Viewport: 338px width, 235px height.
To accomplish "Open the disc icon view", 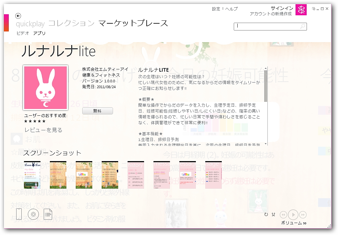I will pos(33,214).
